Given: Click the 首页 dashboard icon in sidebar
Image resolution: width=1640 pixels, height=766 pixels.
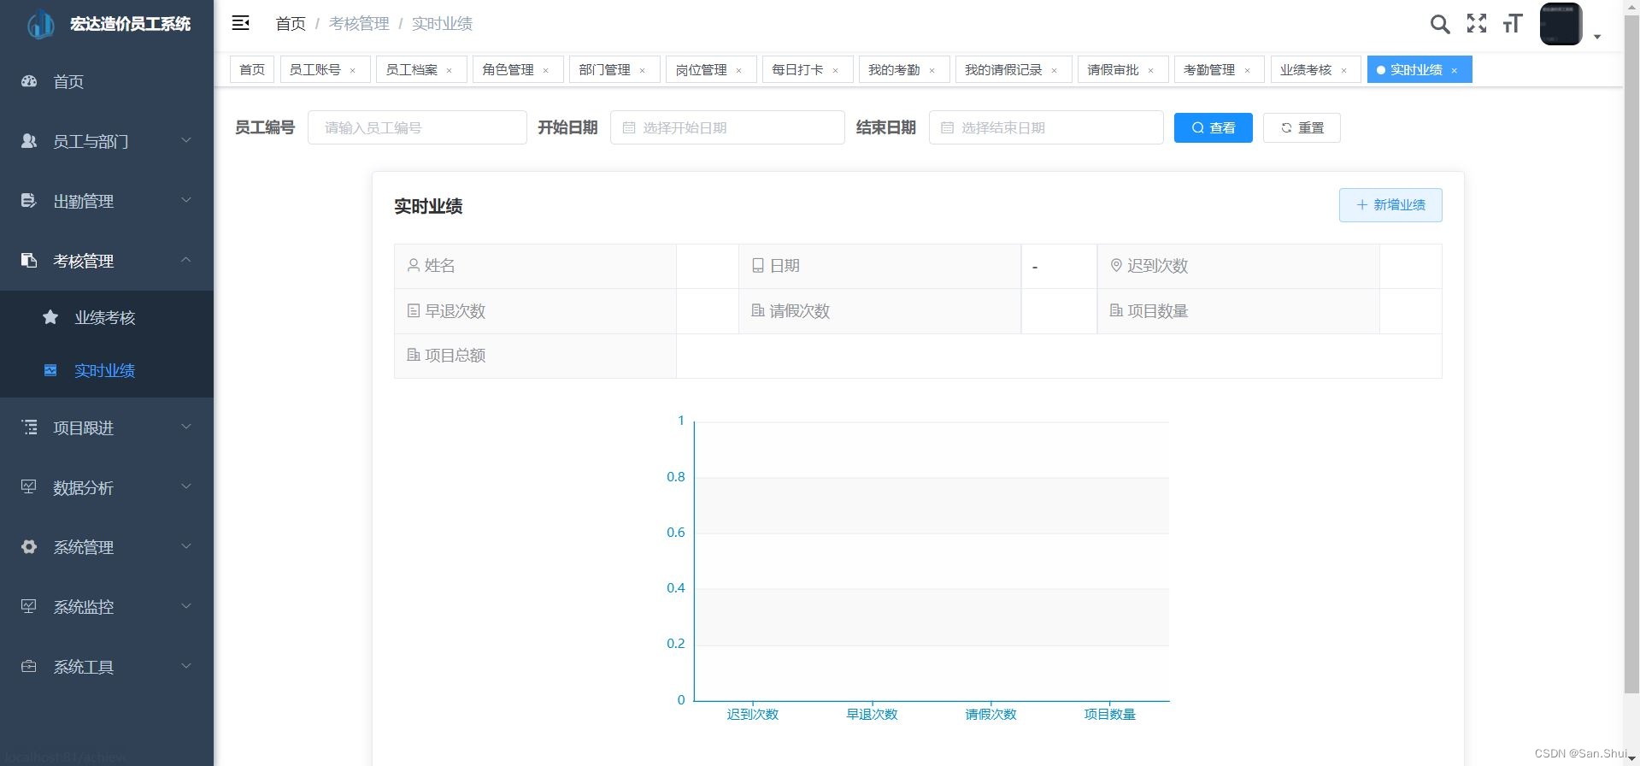Looking at the screenshot, I should (29, 81).
